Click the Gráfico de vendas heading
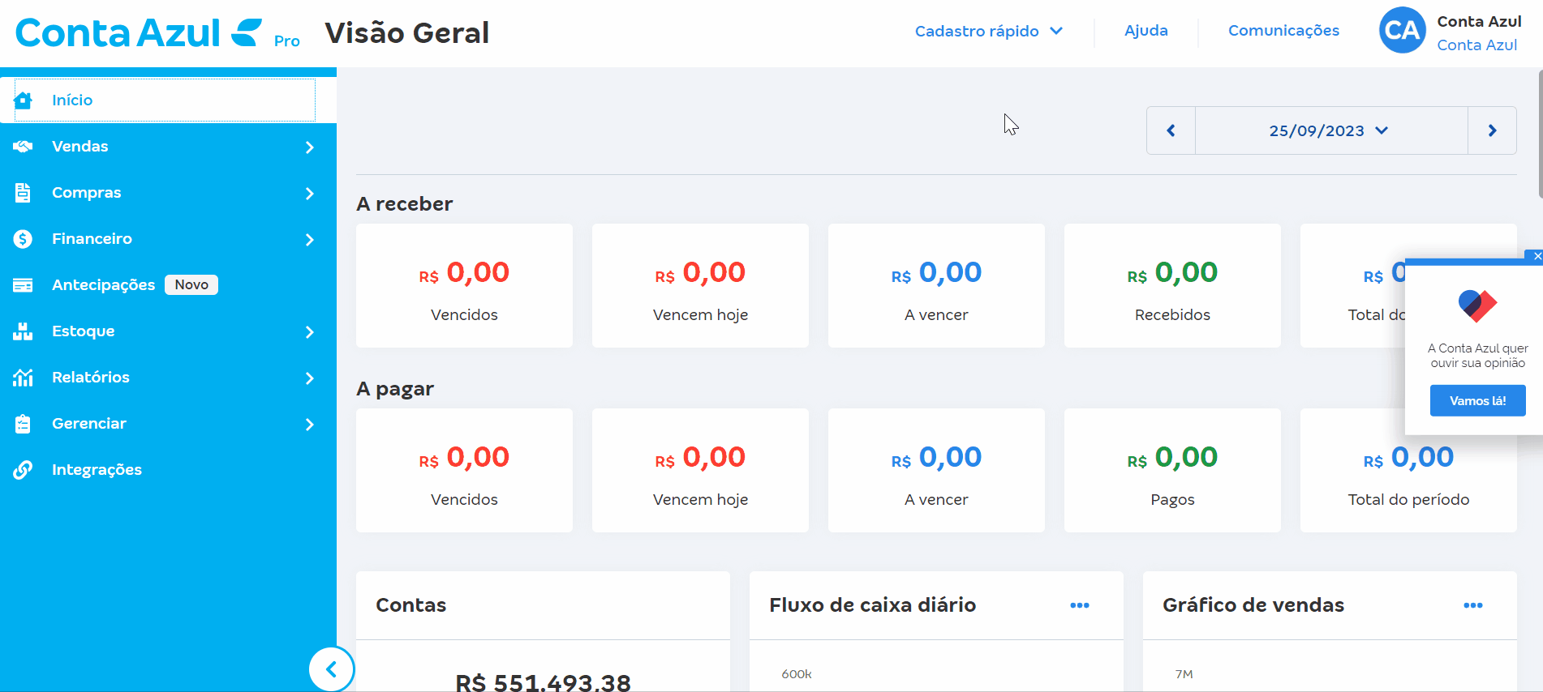 (1253, 605)
